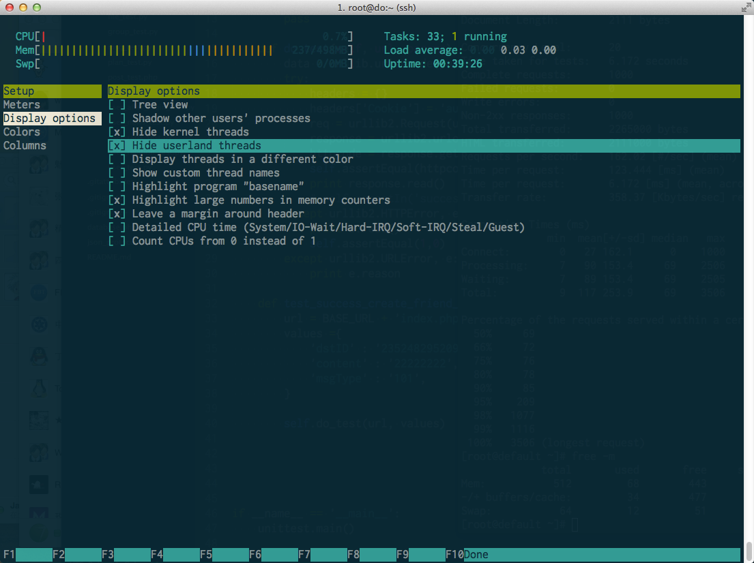Toggle Count CPUs from 0 instead of 1
Image resolution: width=754 pixels, height=563 pixels.
tap(117, 241)
